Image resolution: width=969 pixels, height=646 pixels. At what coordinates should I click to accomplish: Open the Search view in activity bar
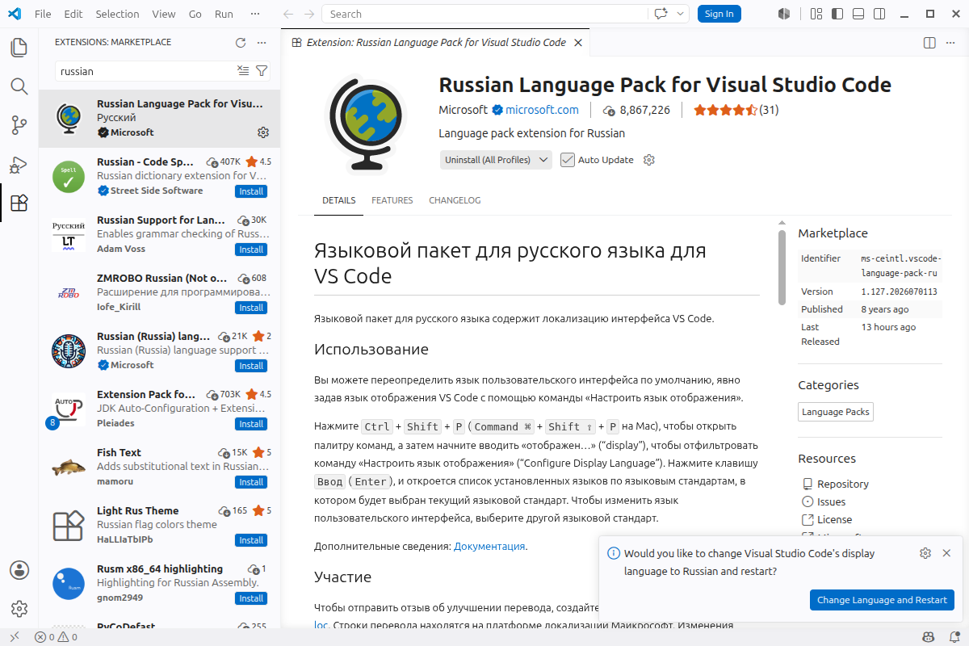(x=19, y=86)
